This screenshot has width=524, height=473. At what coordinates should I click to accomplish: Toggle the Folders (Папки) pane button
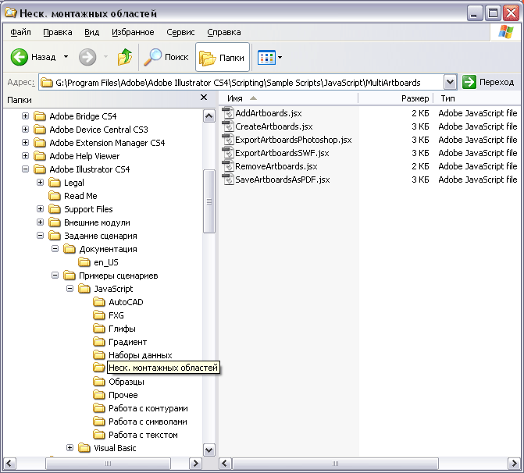coord(223,57)
